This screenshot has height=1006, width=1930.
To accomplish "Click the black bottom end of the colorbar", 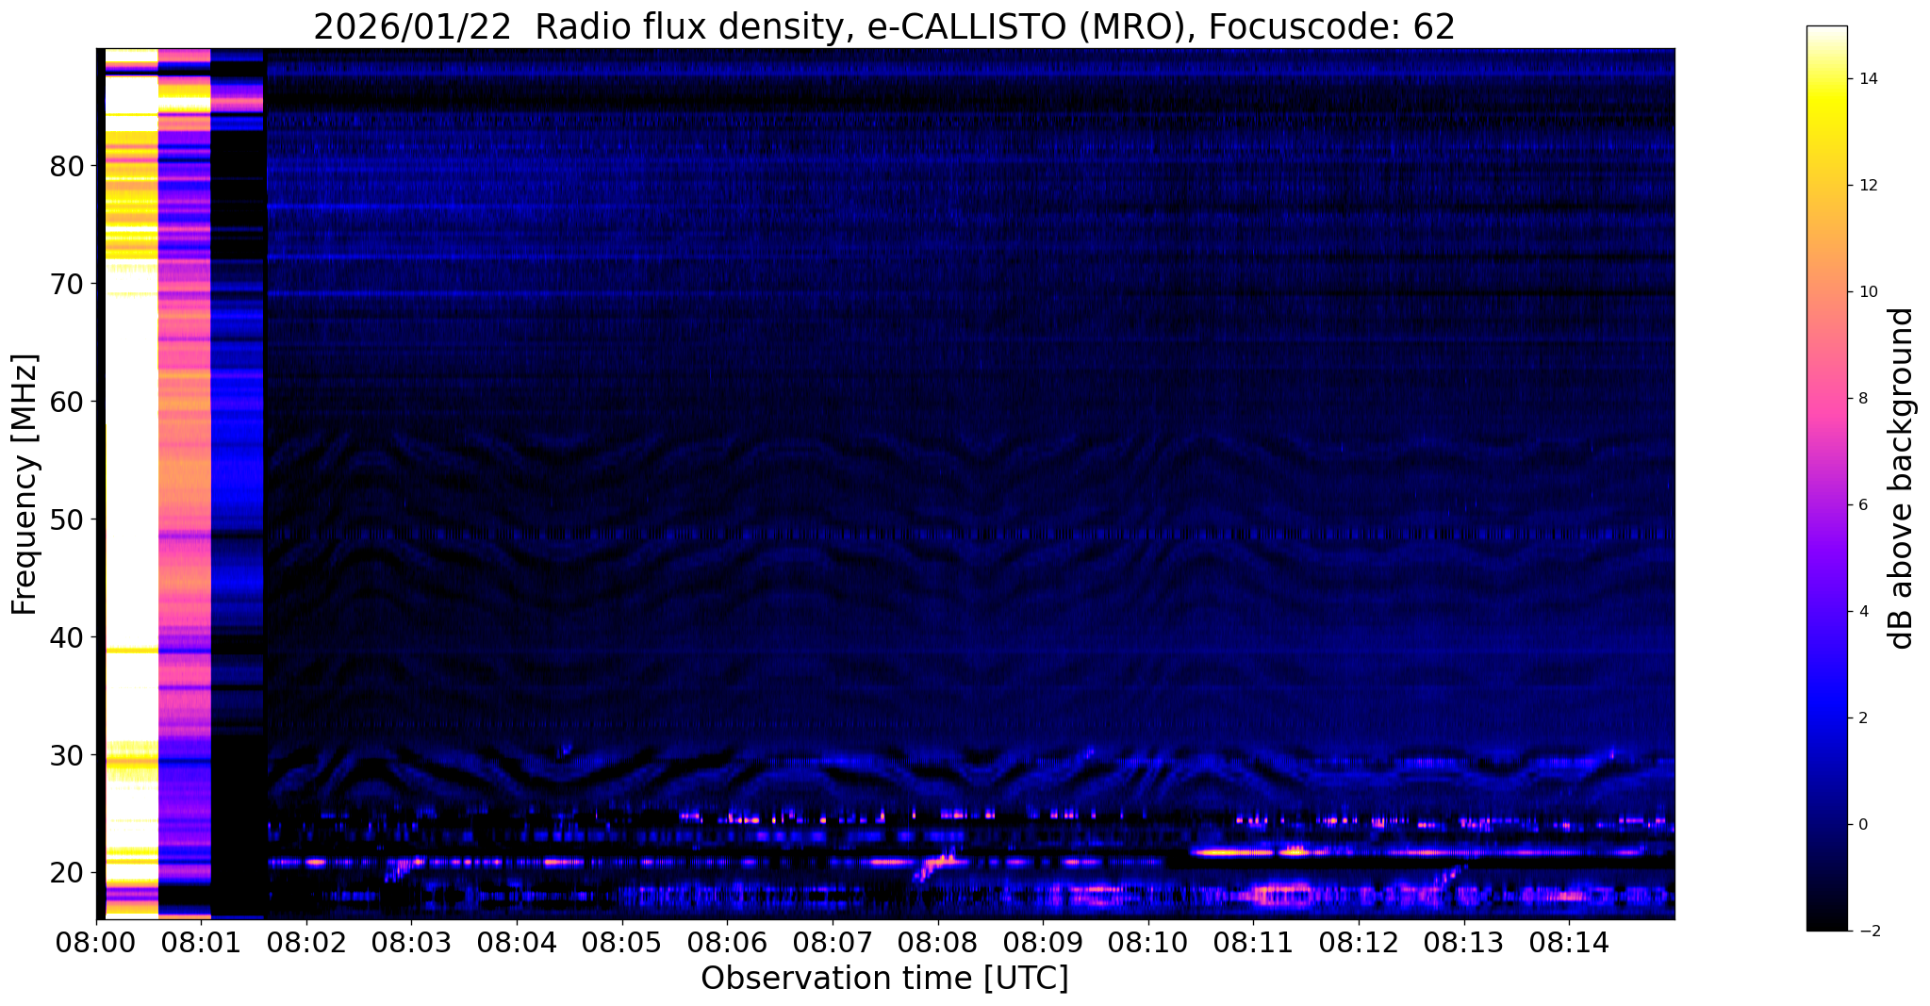I will coord(1826,924).
